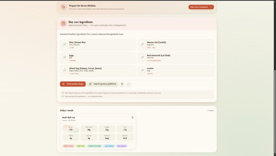Click the Prepare for doctor/dietitian heading
Viewport: 276px width, 156px height.
click(82, 5)
